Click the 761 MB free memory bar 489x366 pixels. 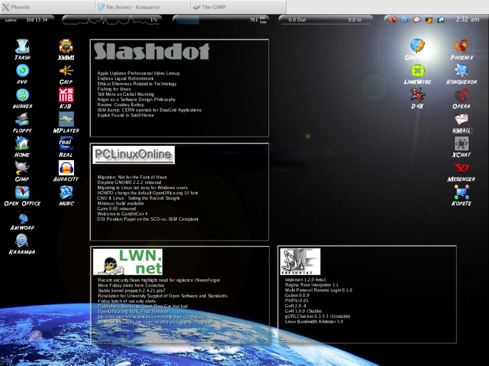(x=221, y=20)
